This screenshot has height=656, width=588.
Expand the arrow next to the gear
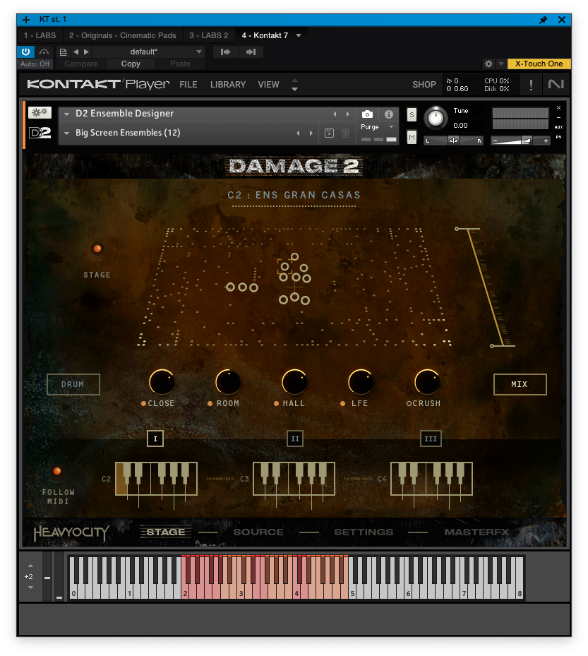coord(500,64)
